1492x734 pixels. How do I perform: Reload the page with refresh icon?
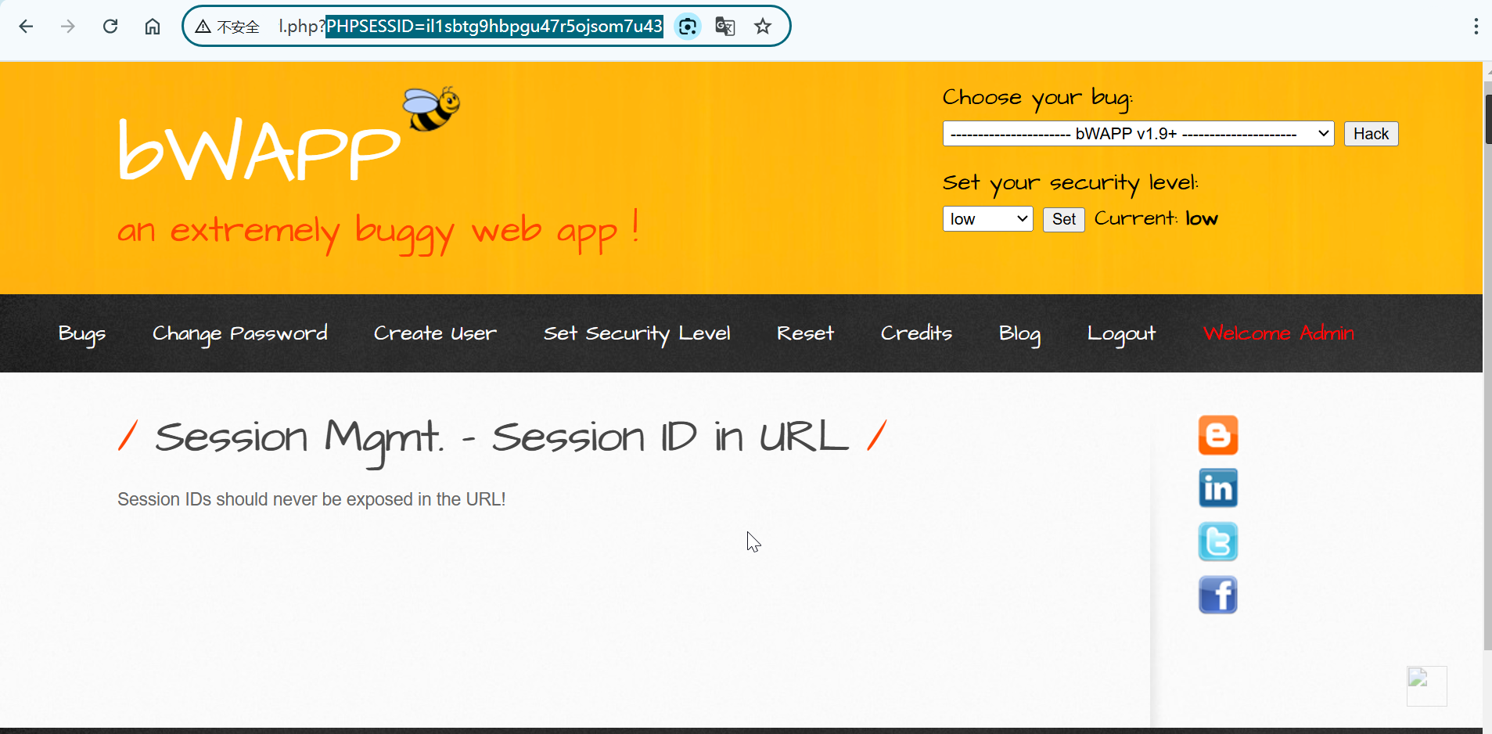[x=110, y=27]
